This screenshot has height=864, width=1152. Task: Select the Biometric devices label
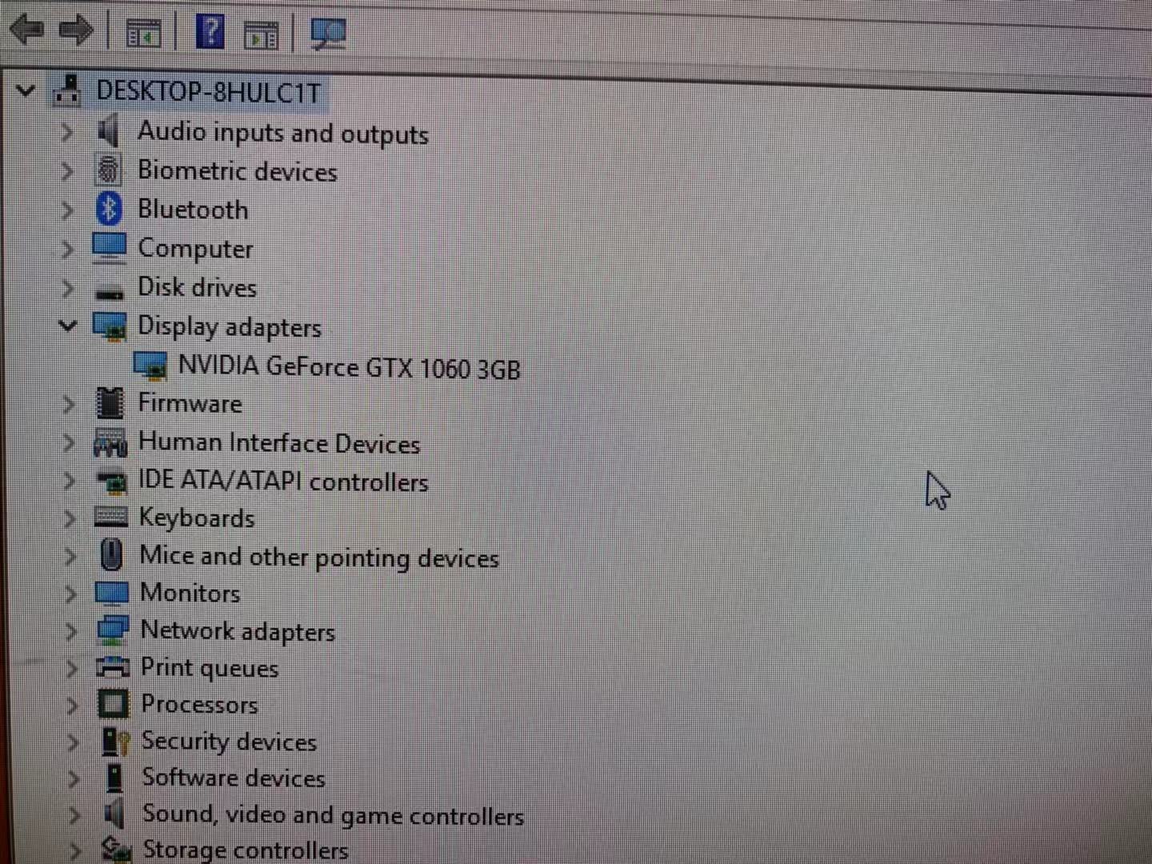click(238, 171)
